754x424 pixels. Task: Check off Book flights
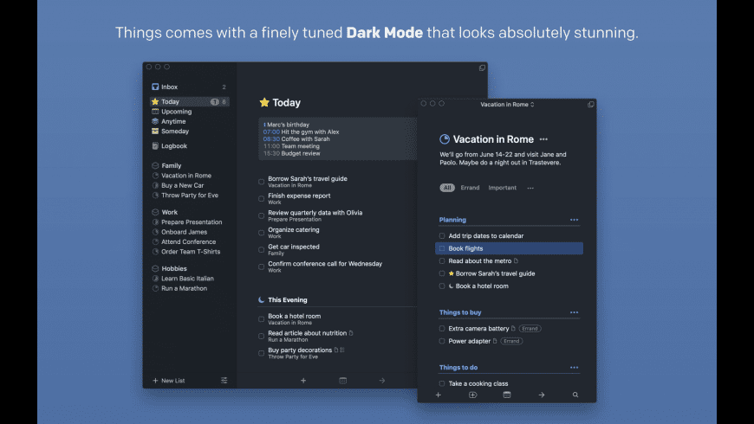coord(442,248)
